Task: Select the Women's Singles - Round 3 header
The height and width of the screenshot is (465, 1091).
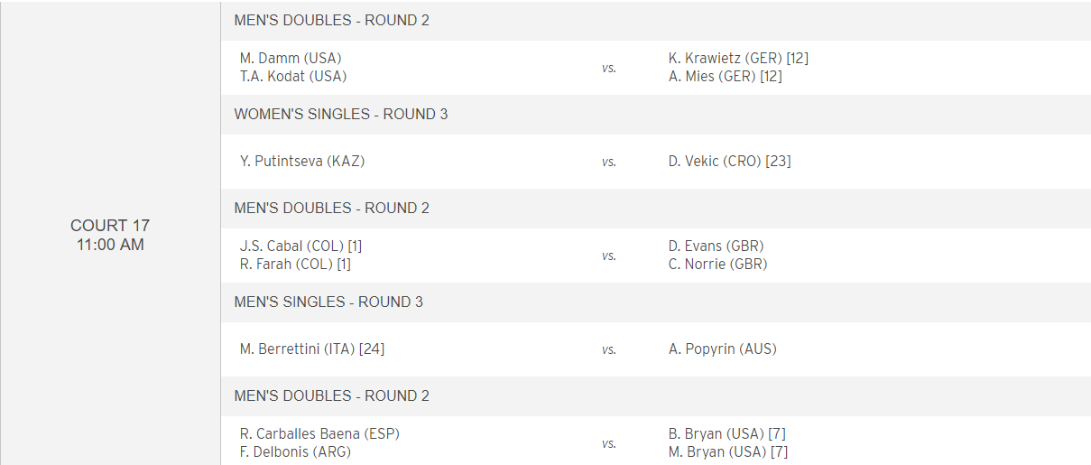Action: [341, 115]
